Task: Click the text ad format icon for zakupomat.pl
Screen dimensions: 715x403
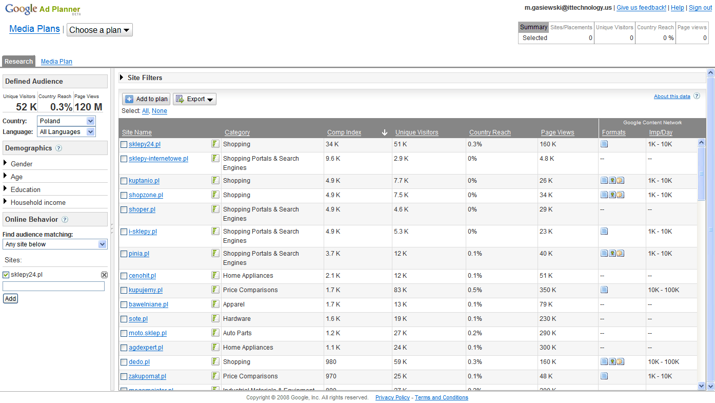Action: tap(604, 376)
